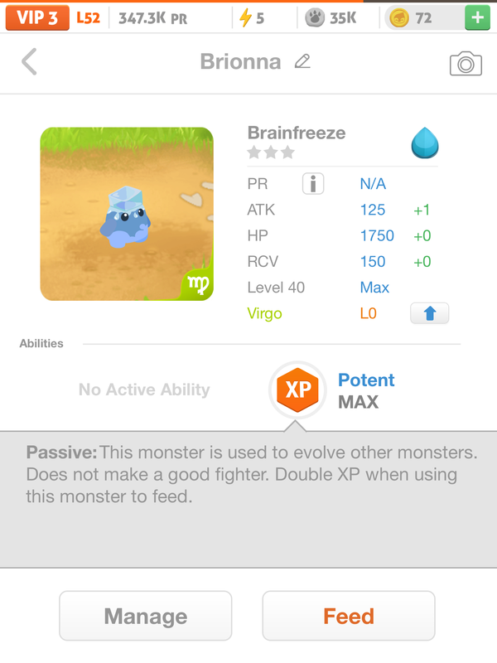
Task: Tap the No Active Ability slot
Action: 144,390
